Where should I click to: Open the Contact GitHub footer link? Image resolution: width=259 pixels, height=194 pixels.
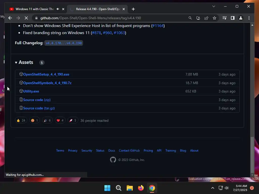click(129, 151)
